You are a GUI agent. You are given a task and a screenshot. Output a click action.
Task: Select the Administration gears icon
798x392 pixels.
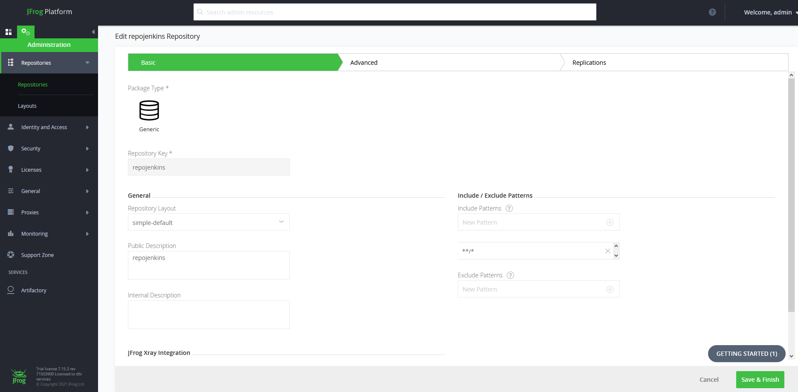click(26, 32)
